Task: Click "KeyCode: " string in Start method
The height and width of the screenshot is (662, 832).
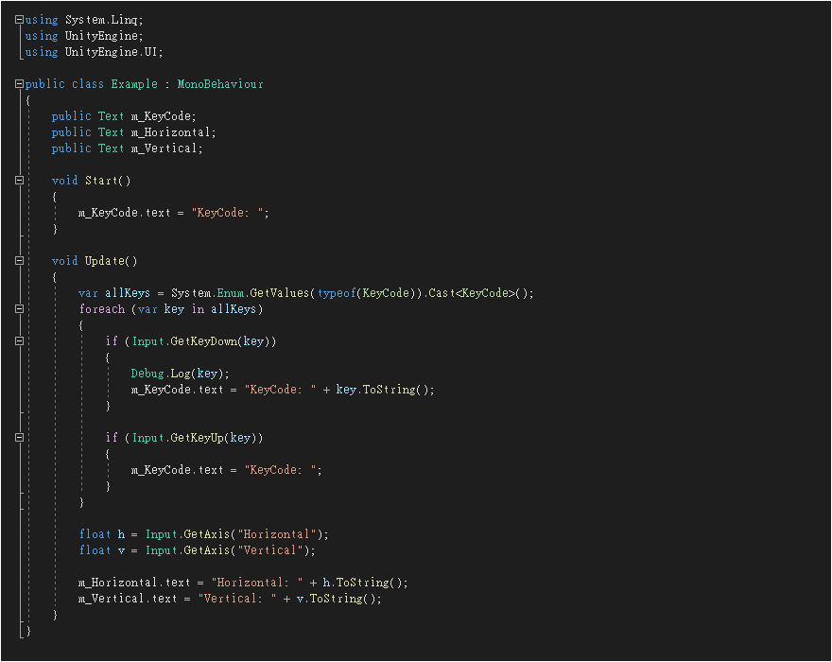Action: coord(227,213)
